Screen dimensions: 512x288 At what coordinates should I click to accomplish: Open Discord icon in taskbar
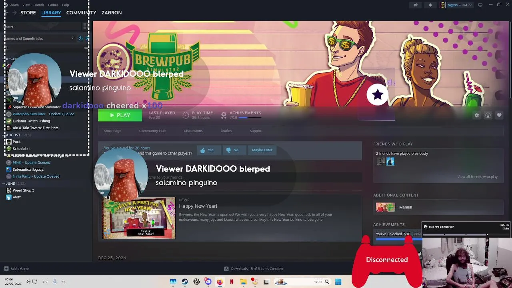[x=208, y=282]
